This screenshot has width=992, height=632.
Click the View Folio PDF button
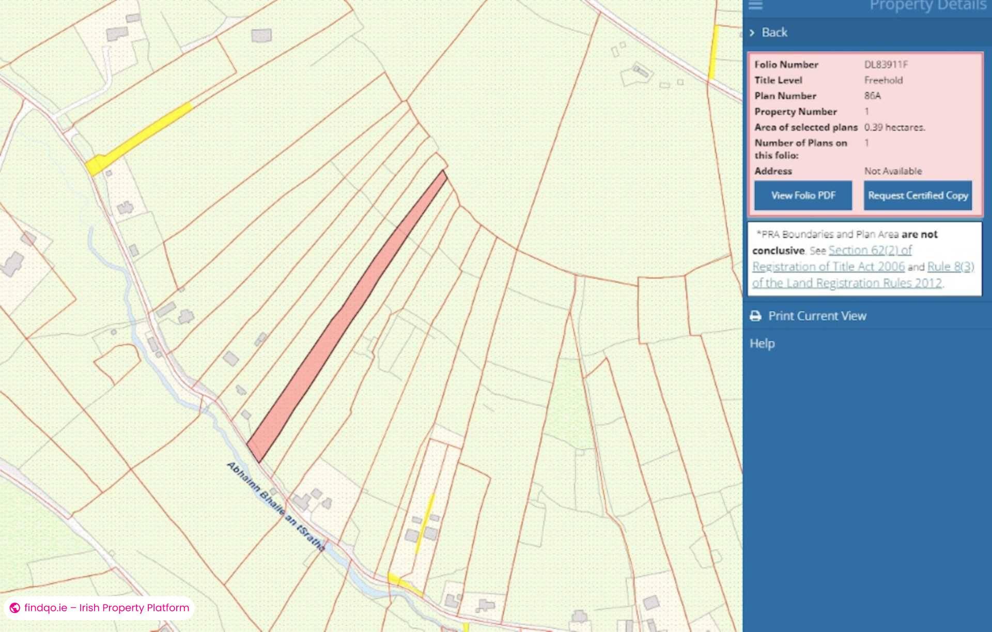(803, 196)
